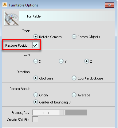The width and height of the screenshot is (118, 128).
Task: Uncheck the Restore Position checkbox
Action: (35, 45)
